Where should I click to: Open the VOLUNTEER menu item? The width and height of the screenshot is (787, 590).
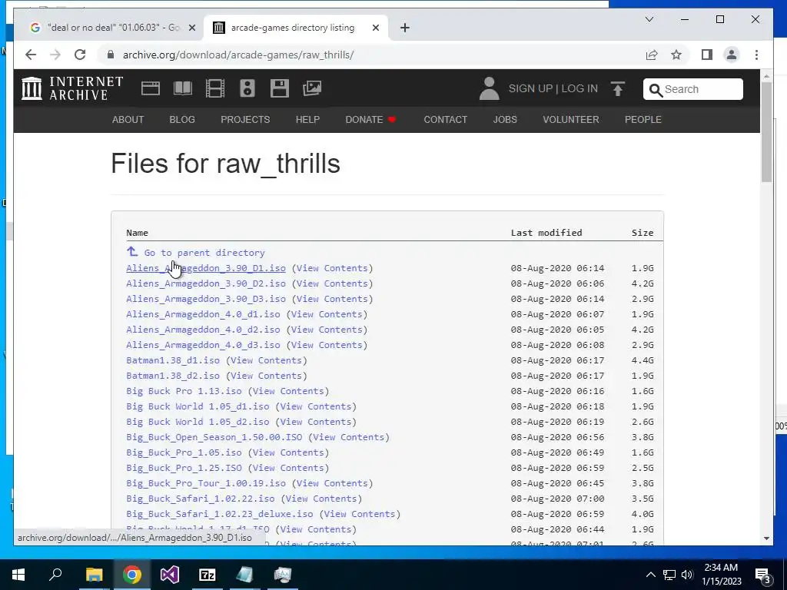coord(571,120)
